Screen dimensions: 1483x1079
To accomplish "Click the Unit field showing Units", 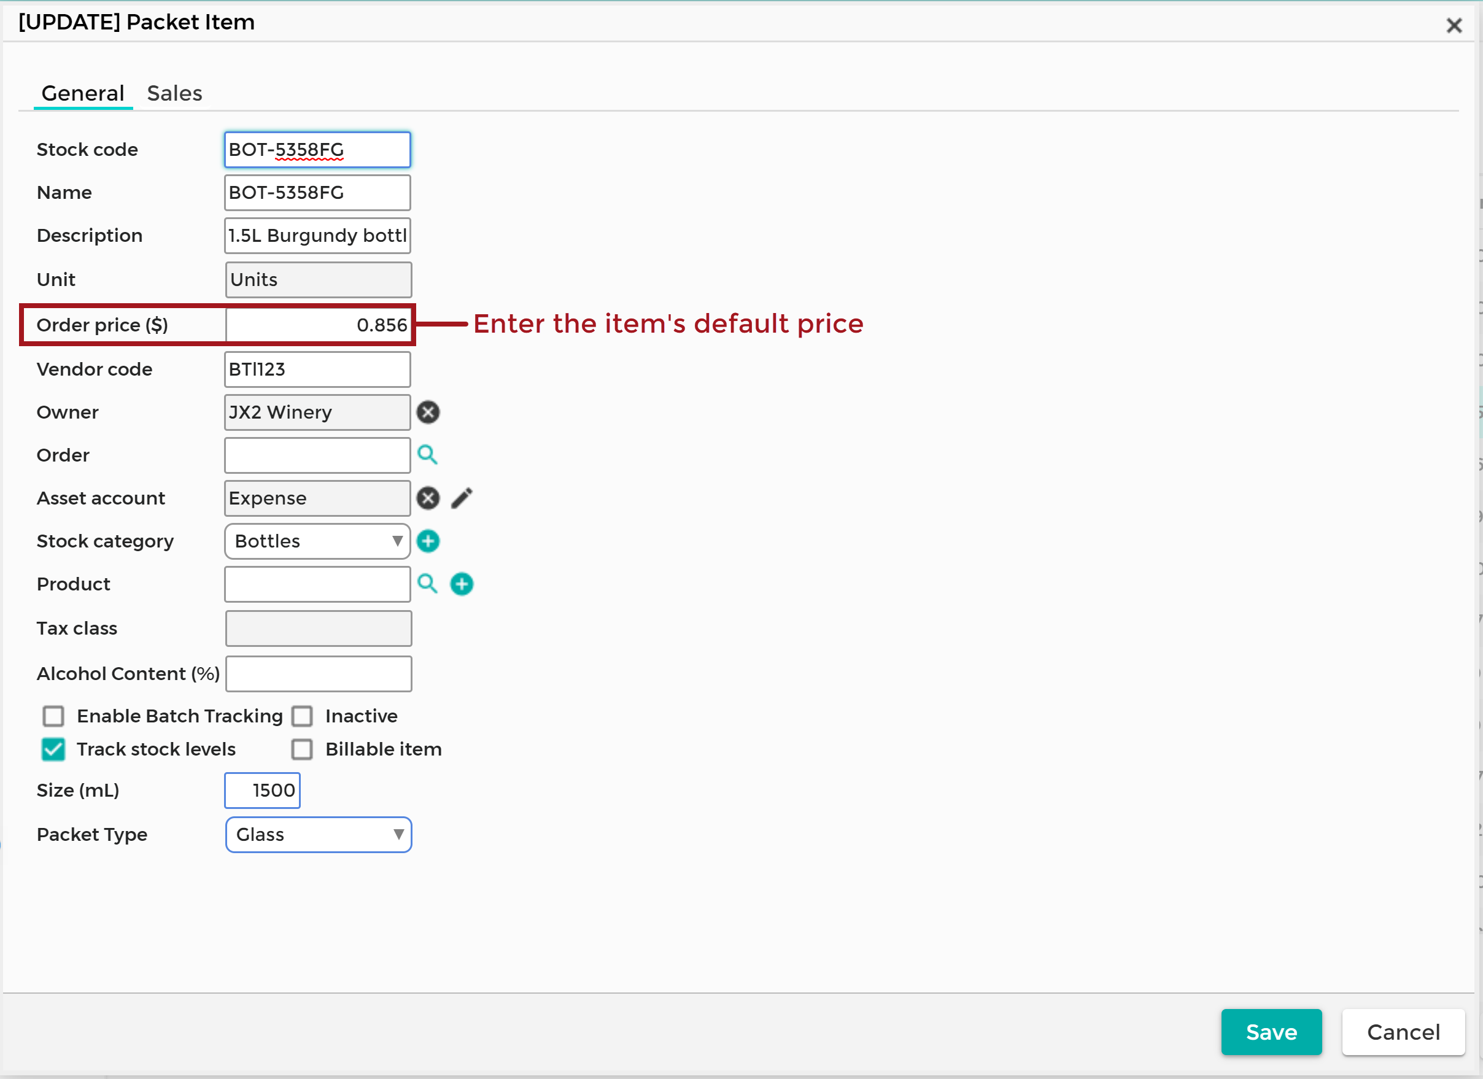I will pos(319,280).
